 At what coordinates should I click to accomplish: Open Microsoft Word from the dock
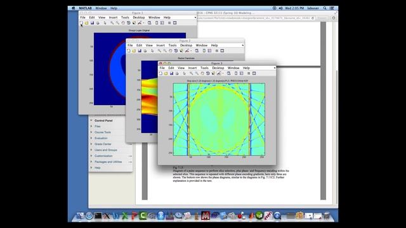point(115,215)
